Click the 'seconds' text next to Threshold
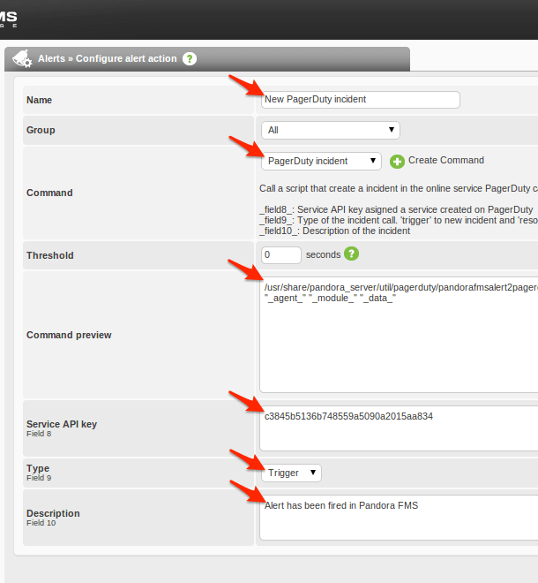The width and height of the screenshot is (538, 583). click(x=323, y=254)
